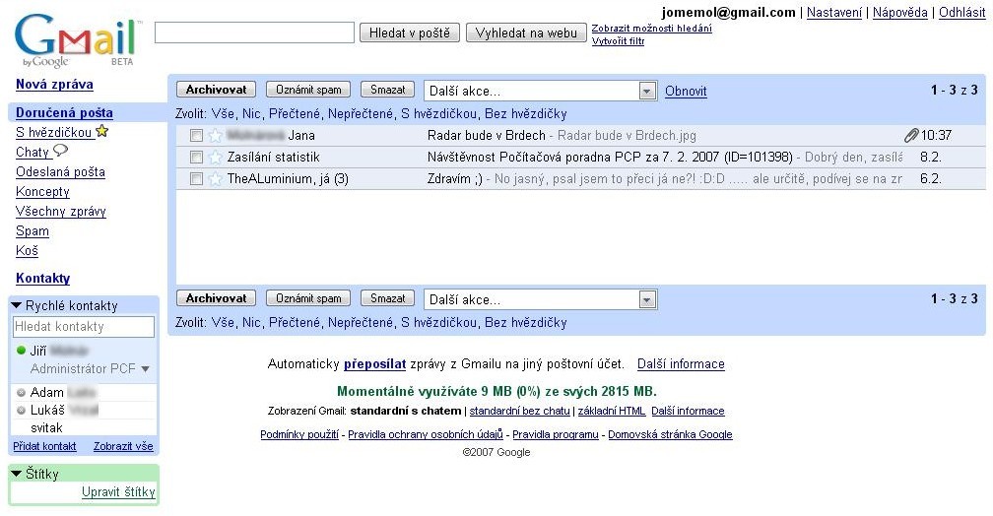The height and width of the screenshot is (516, 993).
Task: Click Lukáš's grey offline status icon
Action: [21, 410]
